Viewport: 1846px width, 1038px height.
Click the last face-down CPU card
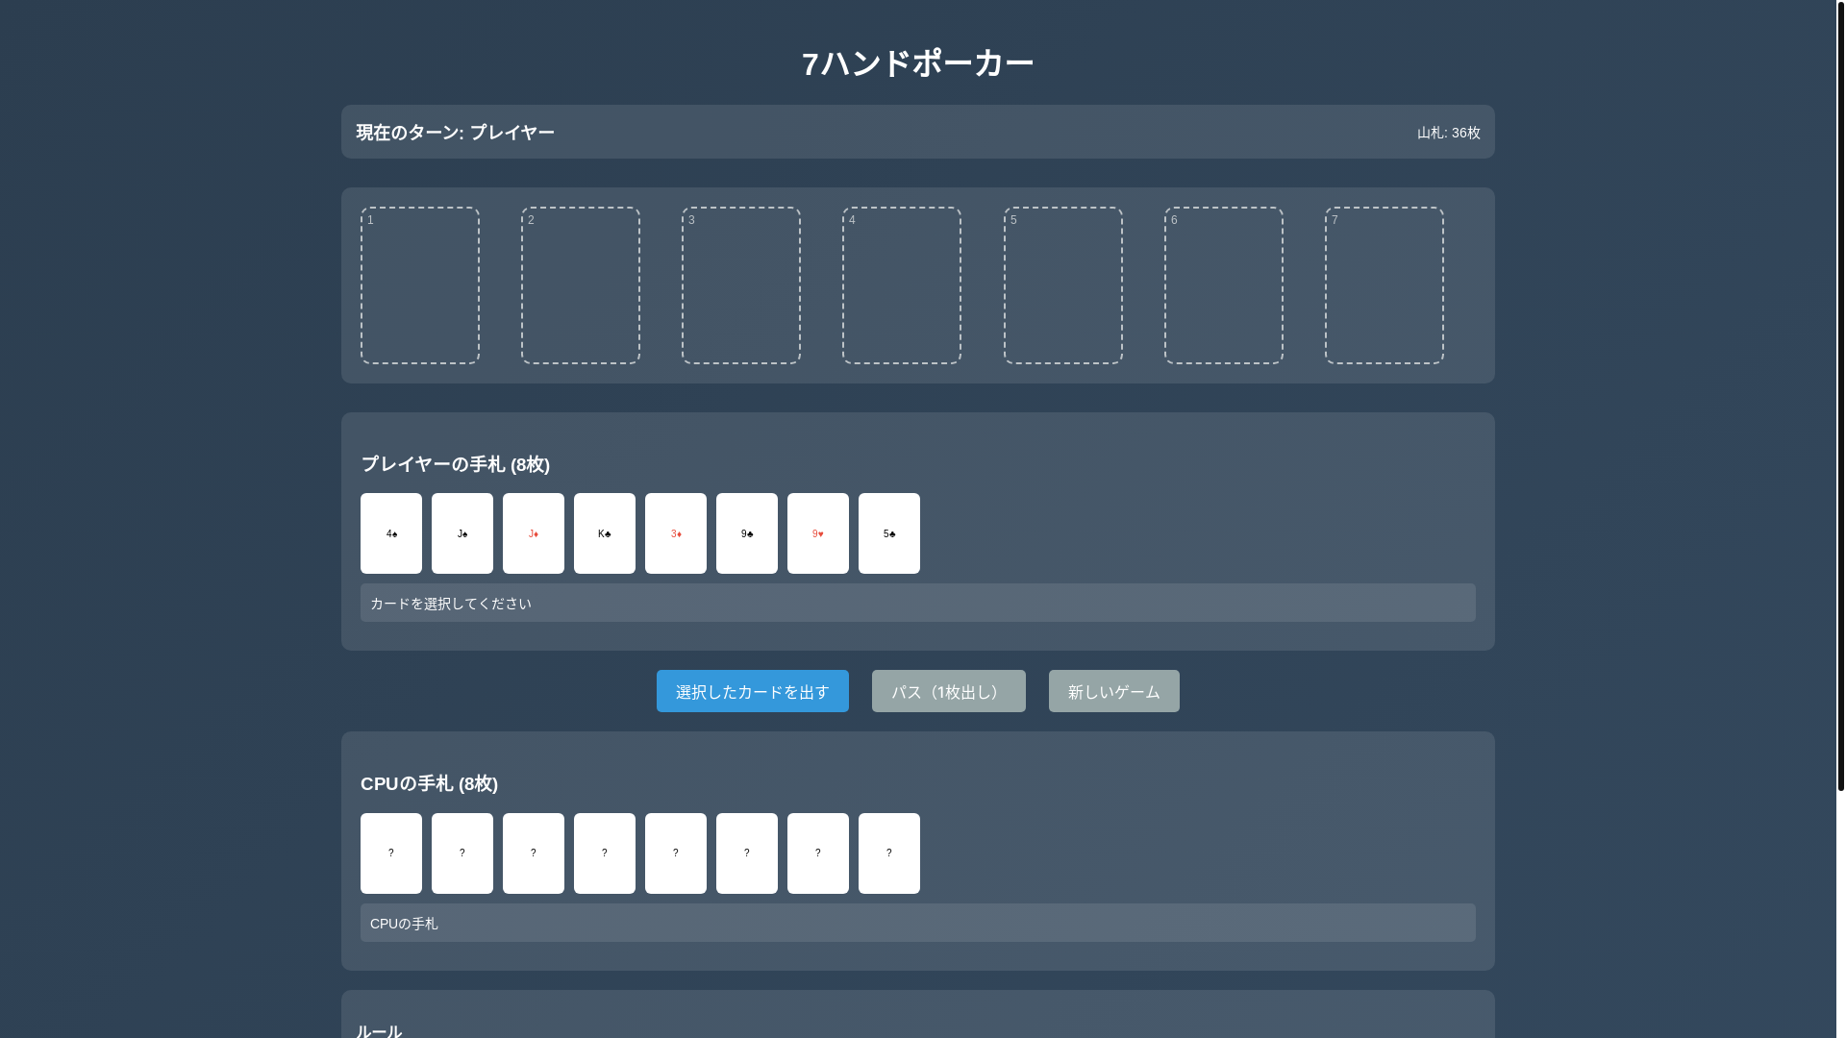click(x=888, y=853)
